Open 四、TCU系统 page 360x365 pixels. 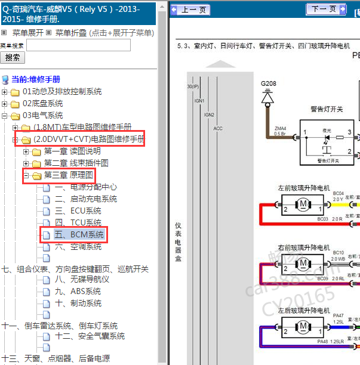coord(78,223)
